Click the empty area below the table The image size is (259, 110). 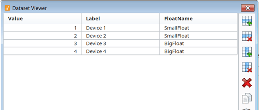click(x=121, y=83)
